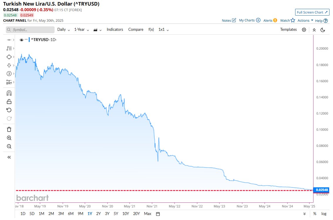Open the 1x1 grid layout dropdown
Image resolution: width=333 pixels, height=220 pixels.
163,30
